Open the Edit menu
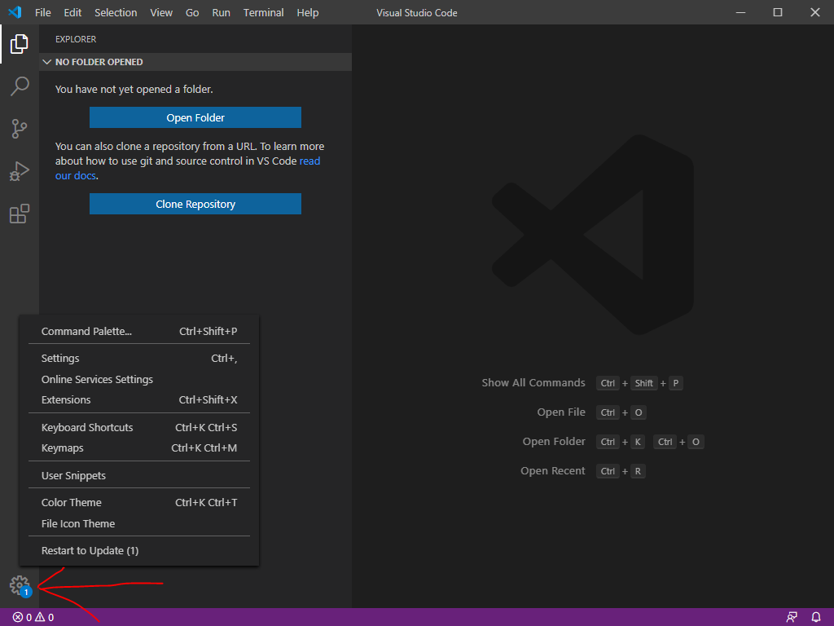 coord(72,12)
